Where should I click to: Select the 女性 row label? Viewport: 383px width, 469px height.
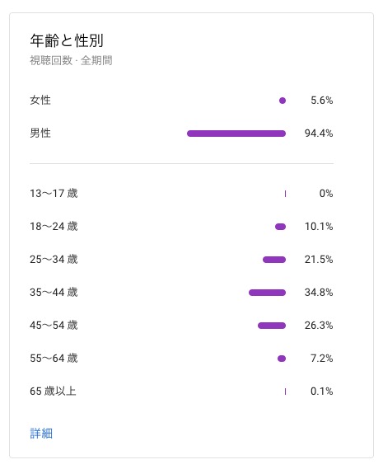coord(40,101)
